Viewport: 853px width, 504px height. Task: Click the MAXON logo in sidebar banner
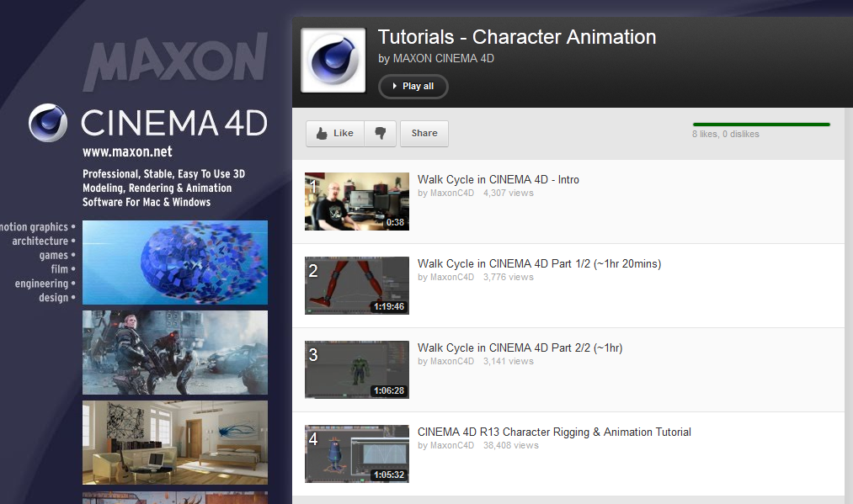click(x=175, y=61)
